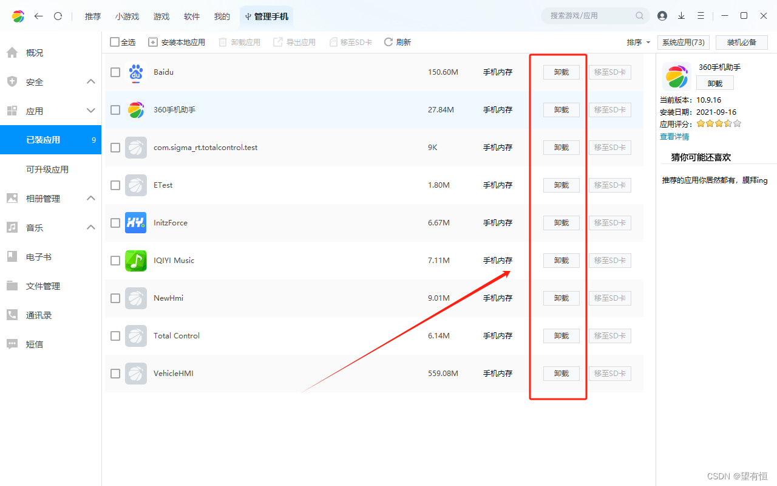Click the VehicleHMI placeholder app icon
This screenshot has height=486, width=777.
(x=136, y=374)
